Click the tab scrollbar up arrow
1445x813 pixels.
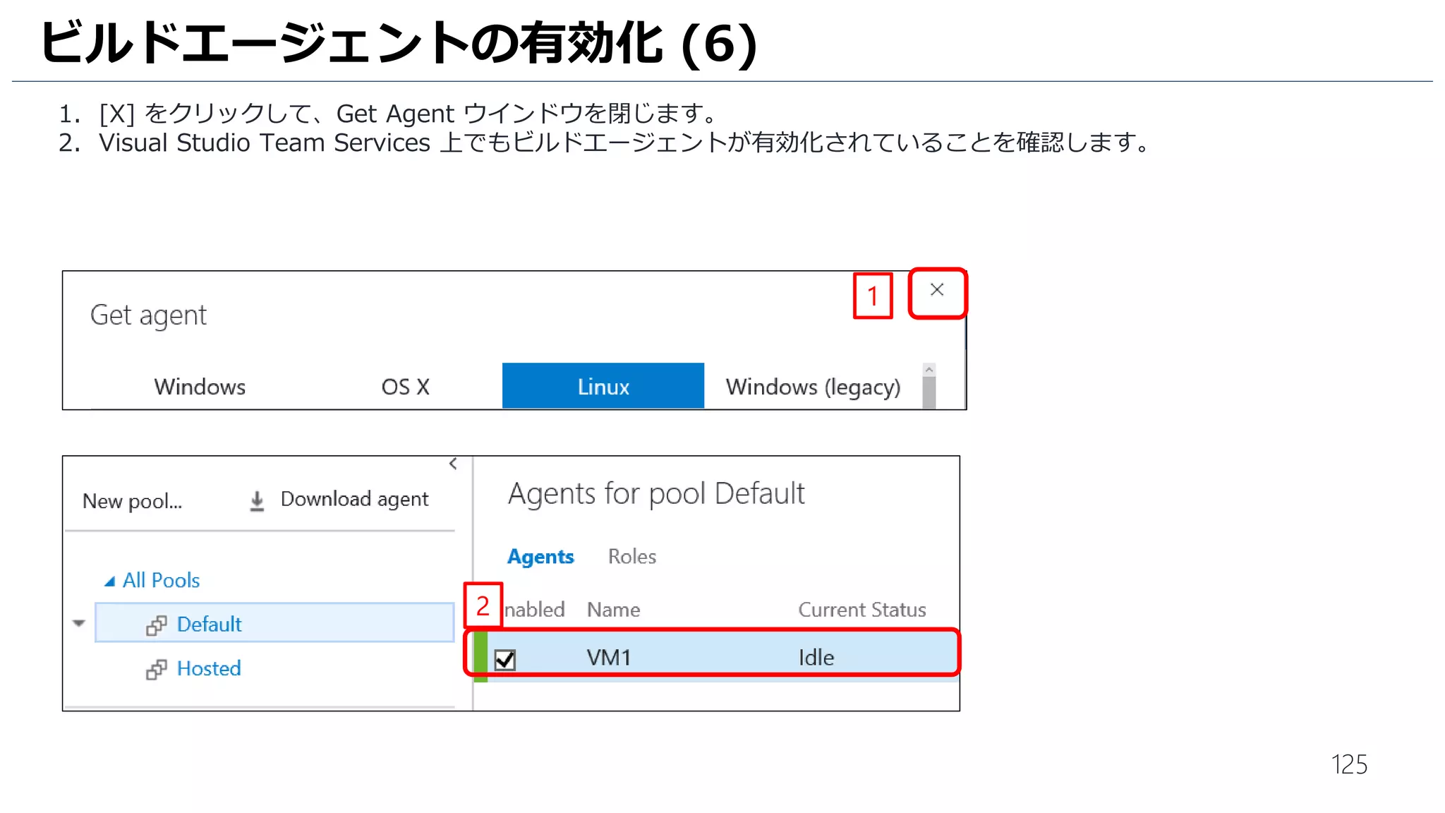pyautogui.click(x=929, y=370)
